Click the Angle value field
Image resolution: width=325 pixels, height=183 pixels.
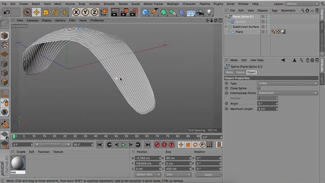pos(268,103)
